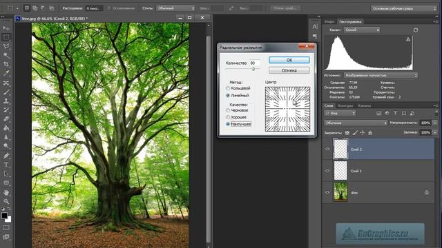This screenshot has height=248, width=442.
Task: Switch to the Гистограмма tab
Action: click(350, 21)
